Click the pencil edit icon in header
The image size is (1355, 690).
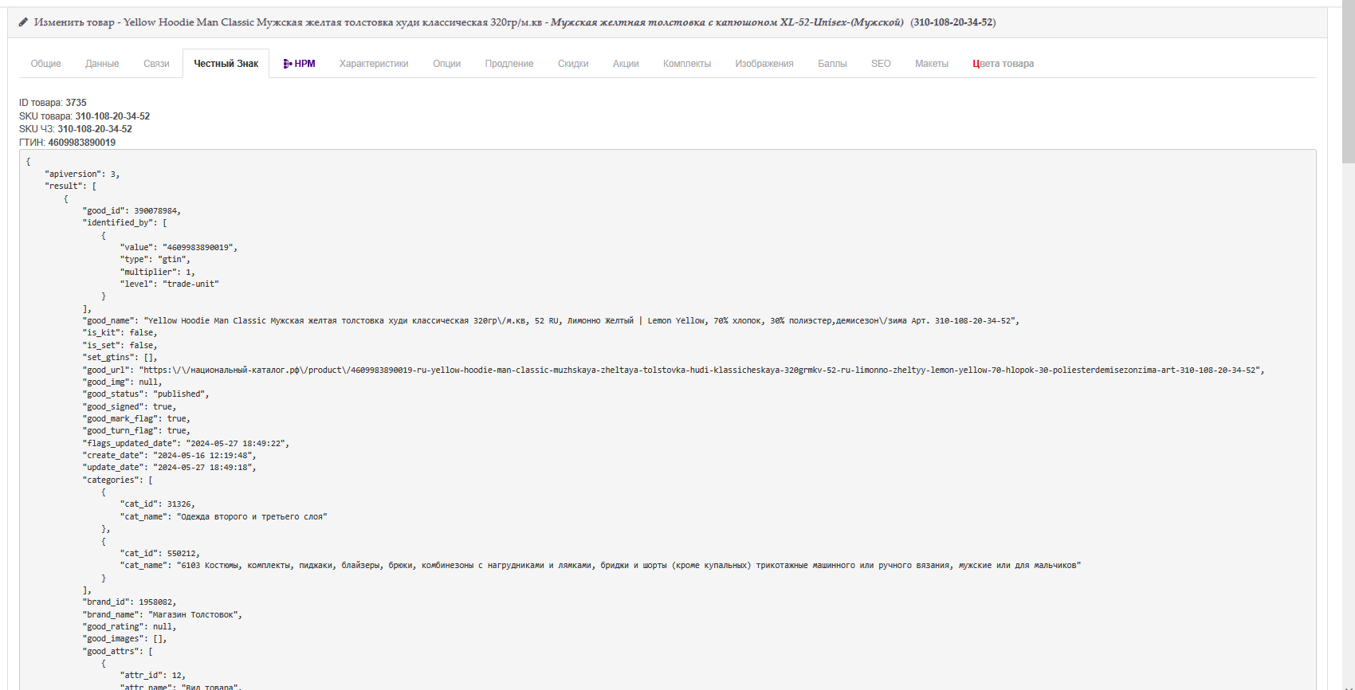23,22
